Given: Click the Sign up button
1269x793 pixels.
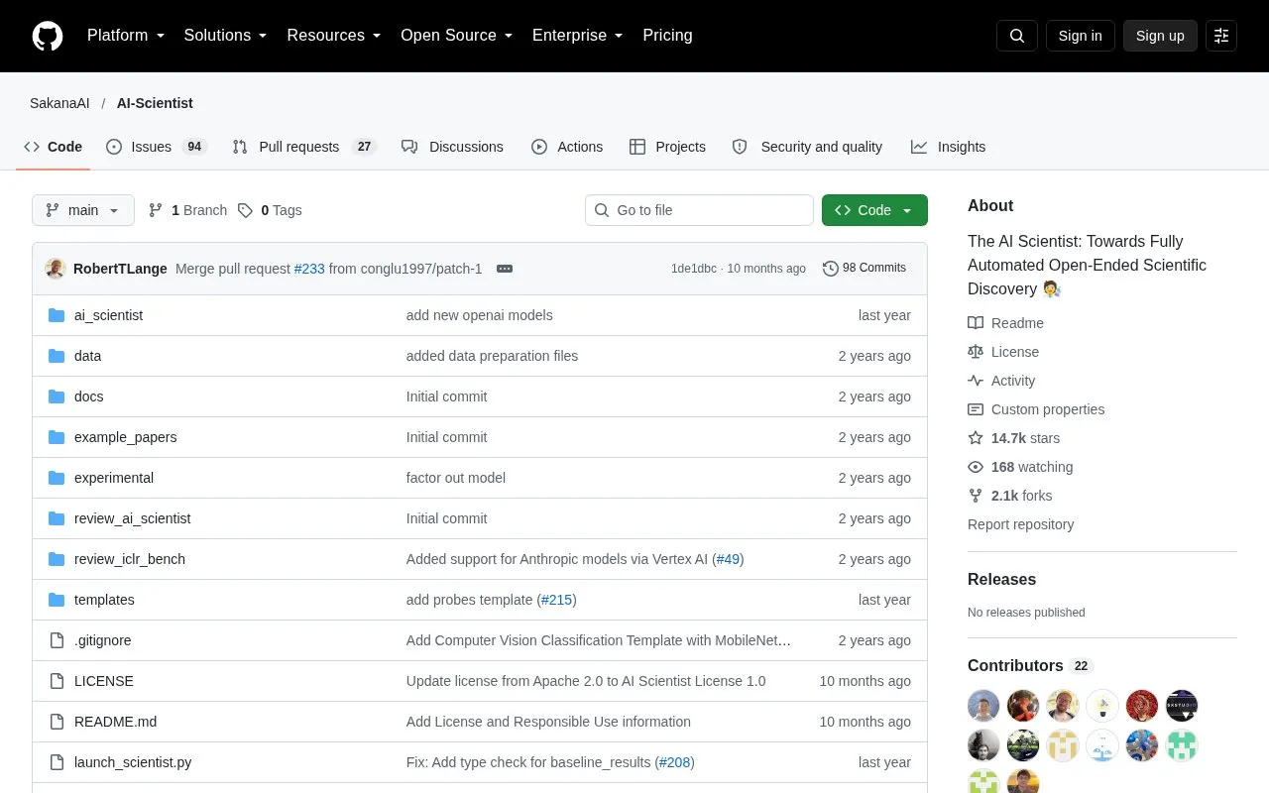Looking at the screenshot, I should coord(1160,36).
